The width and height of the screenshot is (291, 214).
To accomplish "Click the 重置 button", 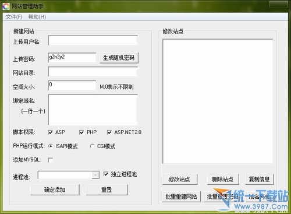I will click(x=107, y=190).
